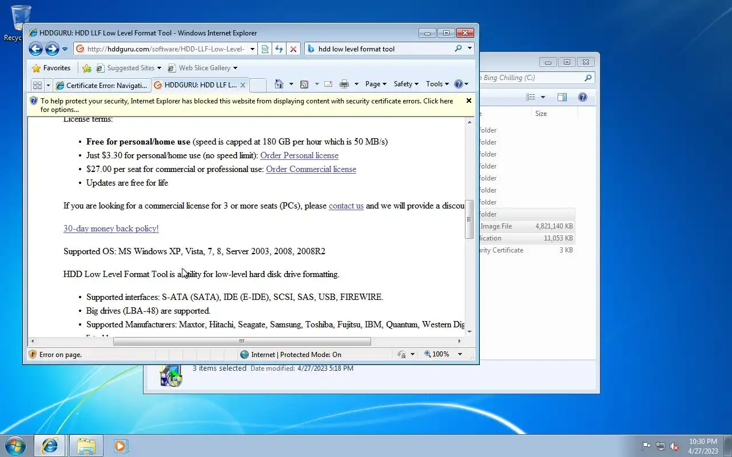Open the Favorites button
This screenshot has height=457, width=732.
click(x=51, y=68)
